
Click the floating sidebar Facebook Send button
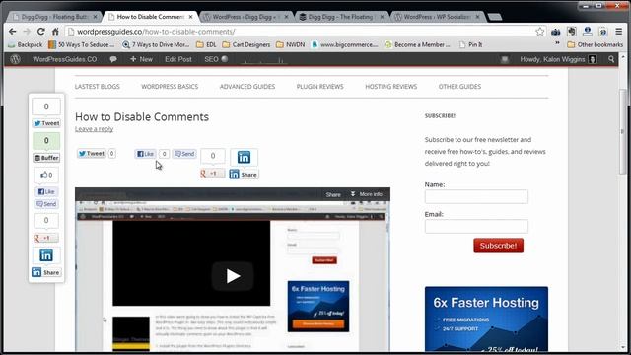tap(46, 204)
